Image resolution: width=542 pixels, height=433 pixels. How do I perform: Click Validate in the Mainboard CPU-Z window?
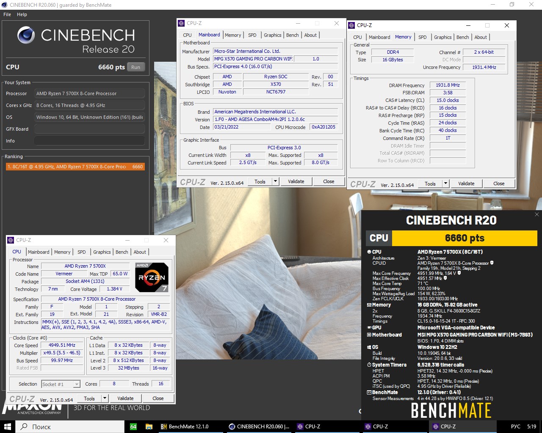(x=296, y=181)
